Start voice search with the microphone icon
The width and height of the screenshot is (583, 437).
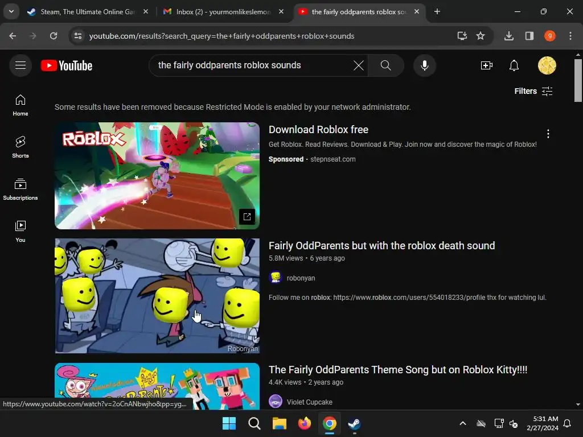424,65
